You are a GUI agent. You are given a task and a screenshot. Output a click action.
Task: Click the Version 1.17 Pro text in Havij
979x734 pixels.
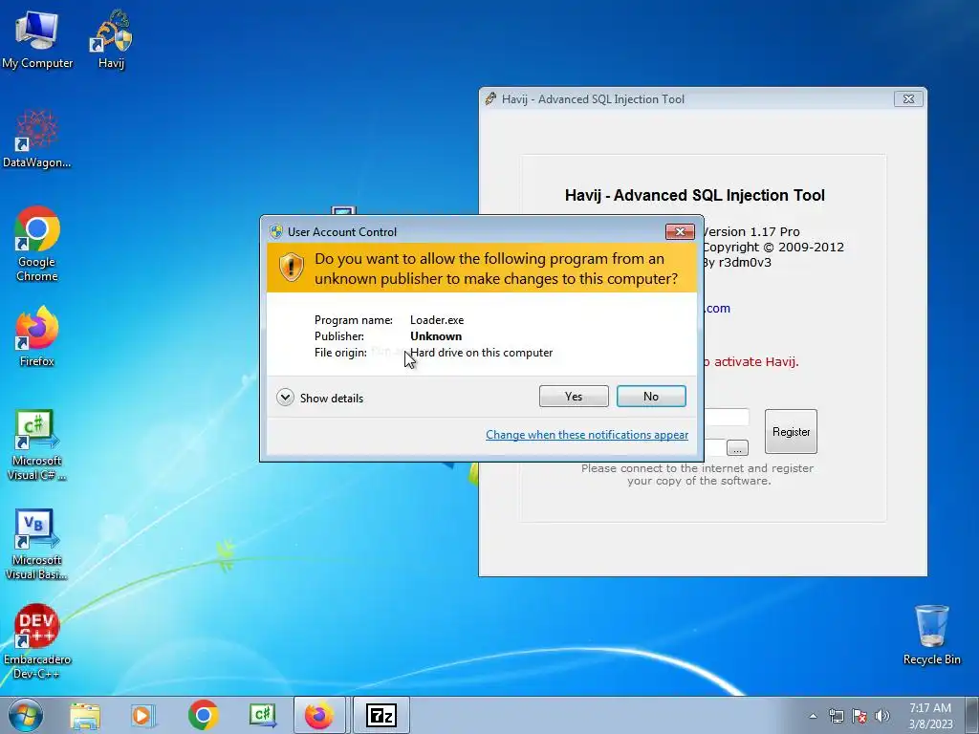(751, 231)
